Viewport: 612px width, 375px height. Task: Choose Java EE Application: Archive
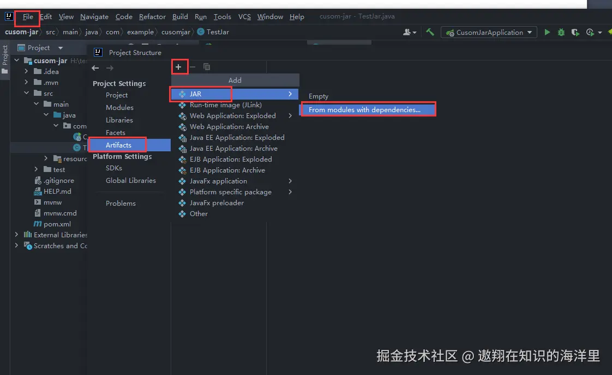point(235,149)
